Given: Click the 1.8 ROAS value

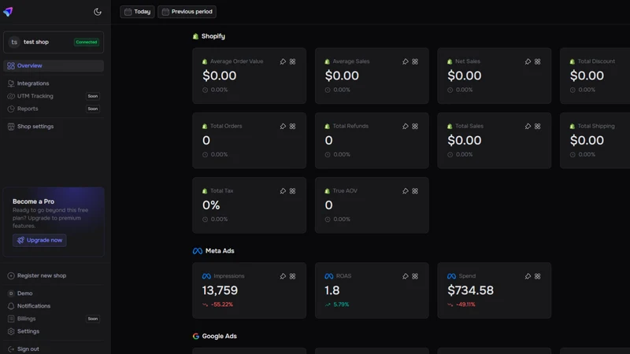Looking at the screenshot, I should point(332,290).
